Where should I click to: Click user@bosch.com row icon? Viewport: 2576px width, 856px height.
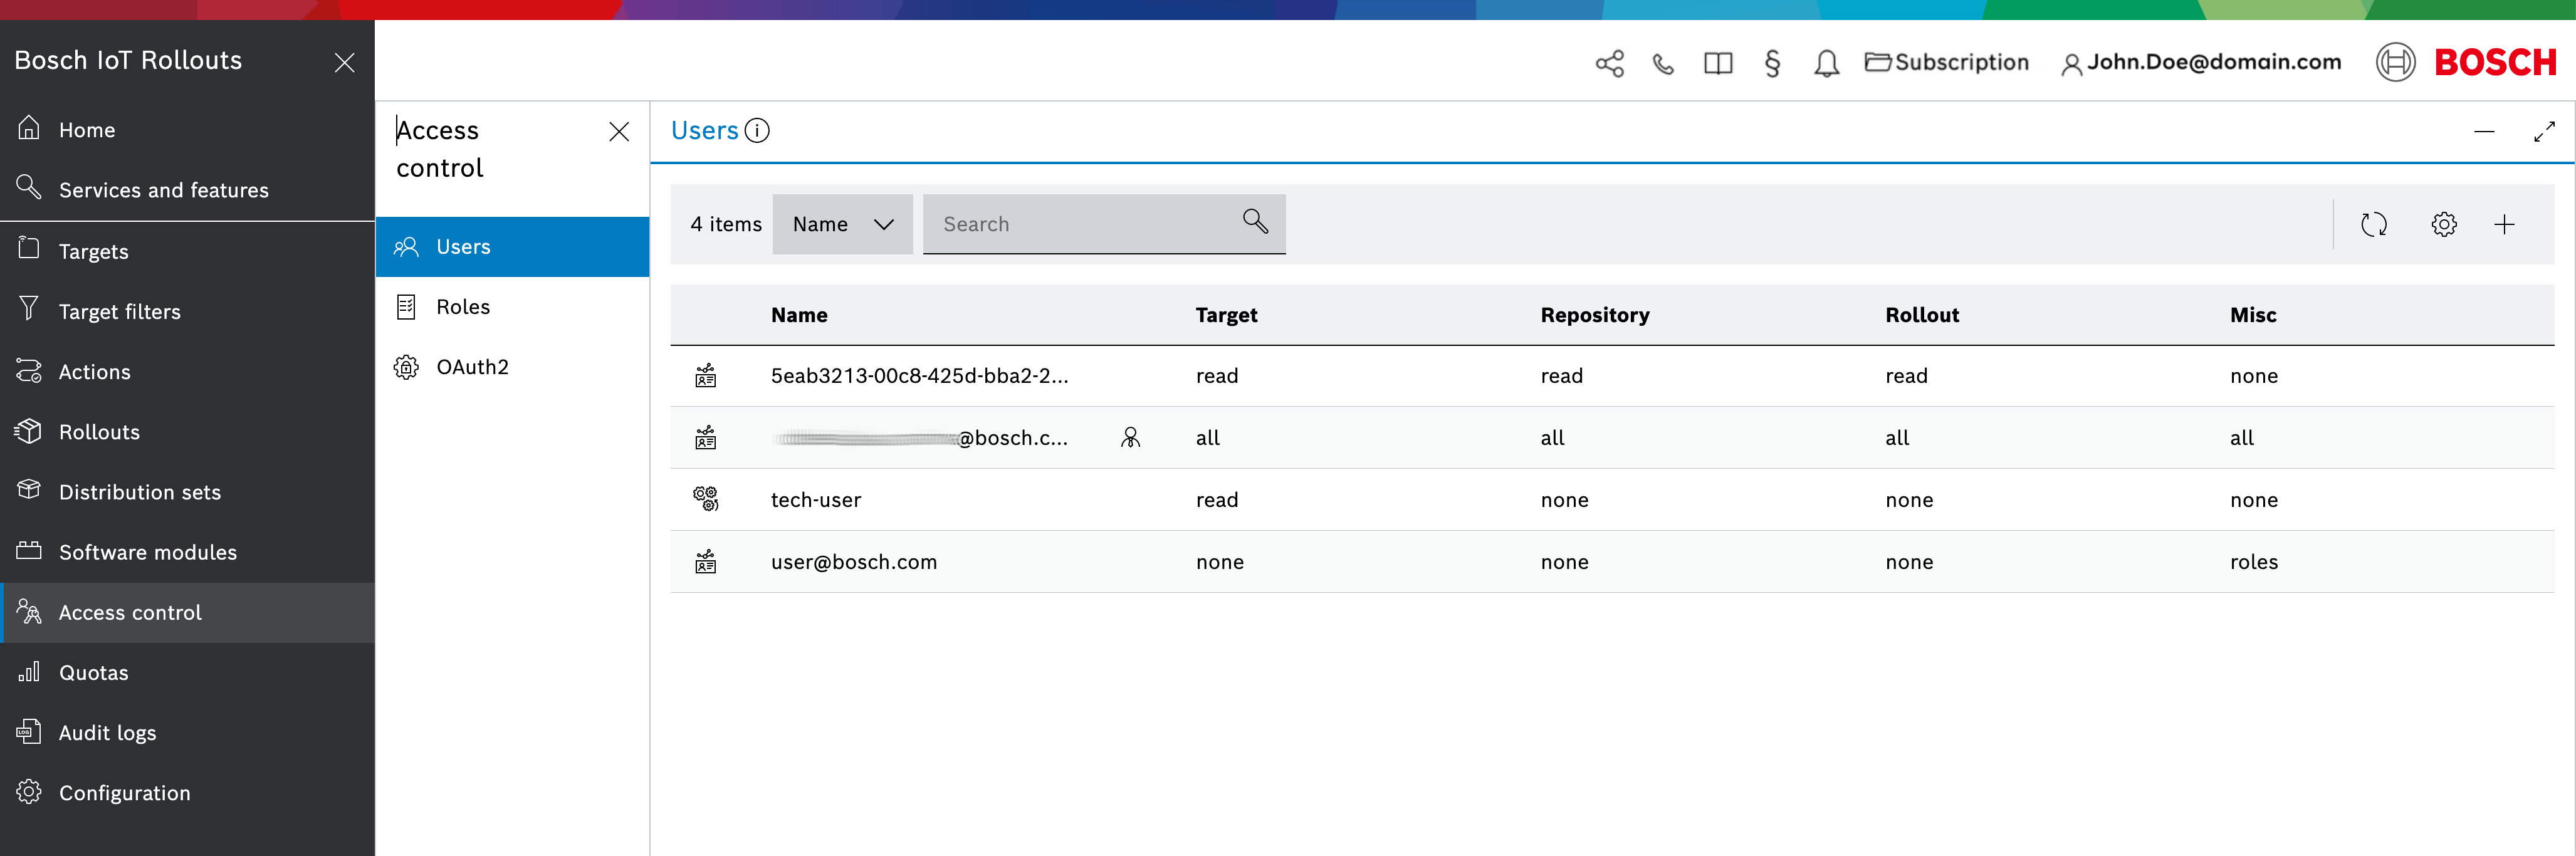(706, 561)
